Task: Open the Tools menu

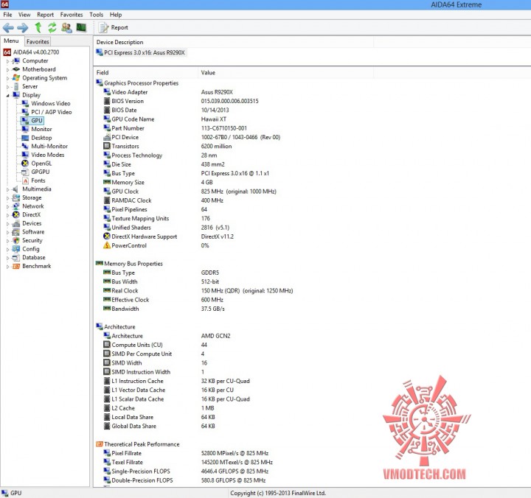Action: [96, 15]
